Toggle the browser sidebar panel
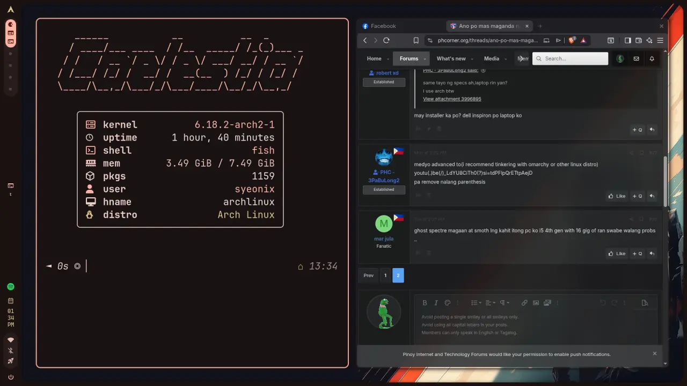 click(x=627, y=40)
